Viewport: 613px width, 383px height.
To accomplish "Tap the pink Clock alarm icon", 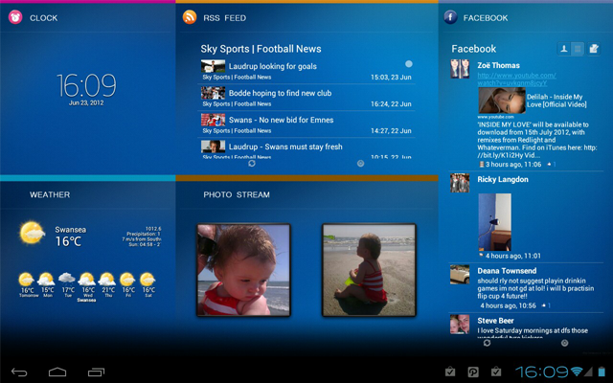I will [15, 17].
